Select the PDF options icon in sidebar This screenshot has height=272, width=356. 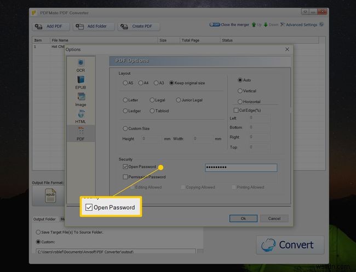coord(81,134)
